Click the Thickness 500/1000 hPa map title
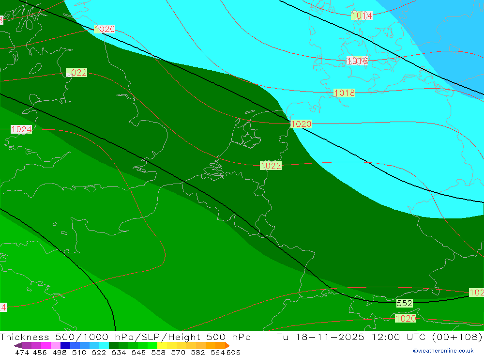Viewport: 484px width, 355px height. pyautogui.click(x=125, y=337)
